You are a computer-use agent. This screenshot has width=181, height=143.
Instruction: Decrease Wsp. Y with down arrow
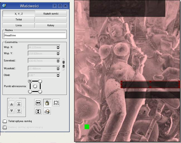click(x=58, y=54)
